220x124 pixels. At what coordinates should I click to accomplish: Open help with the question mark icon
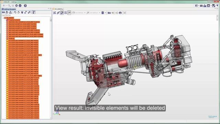pyautogui.click(x=25, y=6)
